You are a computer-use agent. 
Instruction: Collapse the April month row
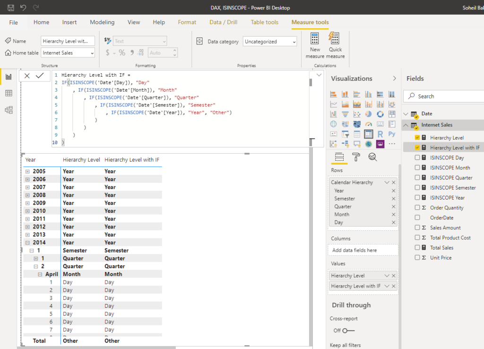40,274
